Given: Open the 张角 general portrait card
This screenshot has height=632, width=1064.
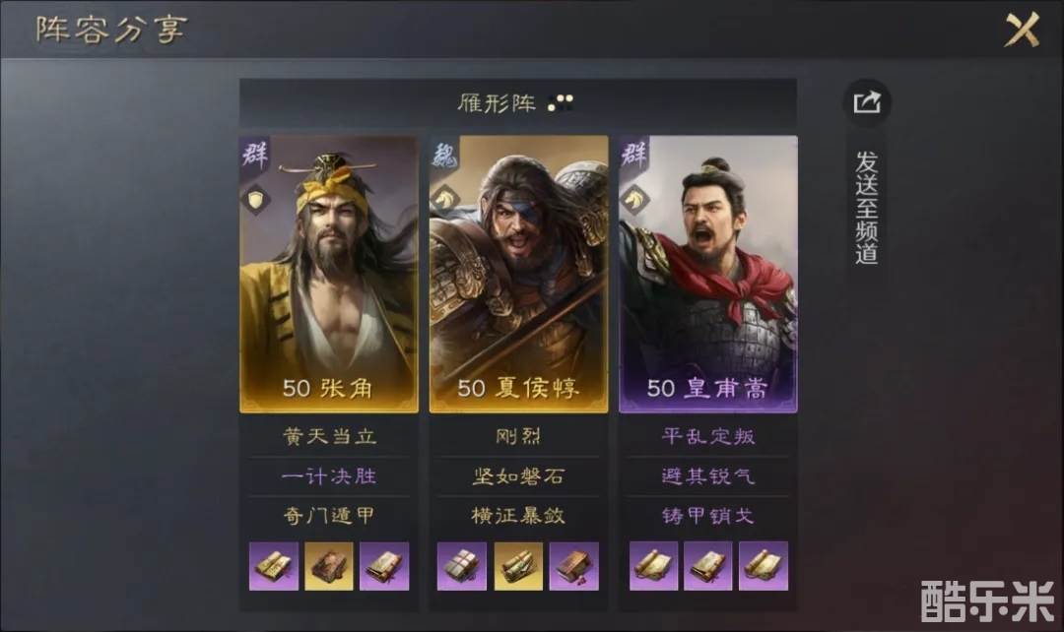Looking at the screenshot, I should click(x=329, y=274).
